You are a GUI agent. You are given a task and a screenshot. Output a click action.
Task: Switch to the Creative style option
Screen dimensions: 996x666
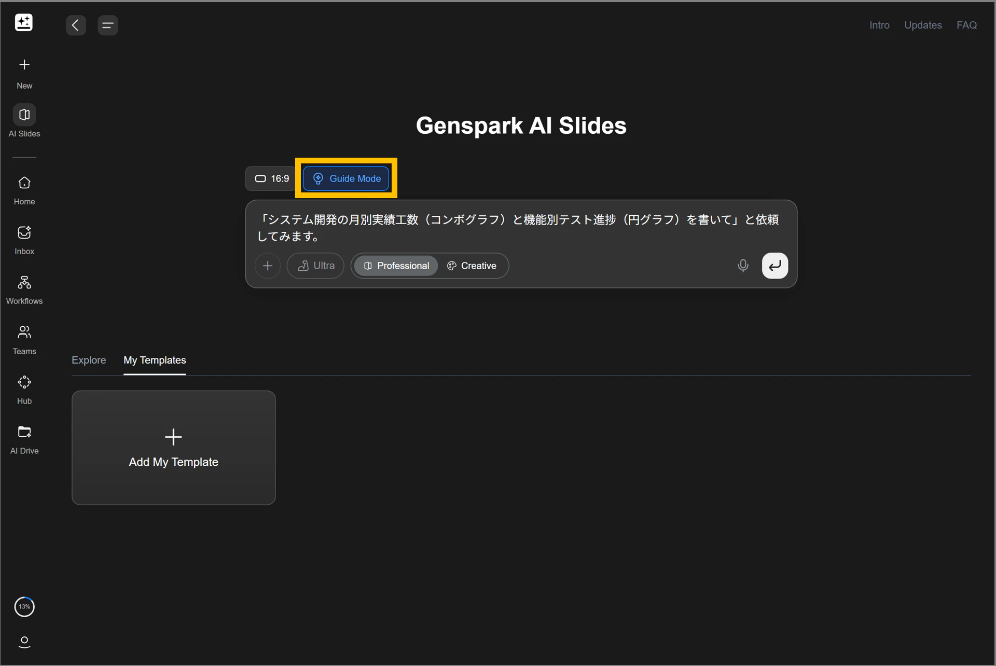tap(472, 266)
